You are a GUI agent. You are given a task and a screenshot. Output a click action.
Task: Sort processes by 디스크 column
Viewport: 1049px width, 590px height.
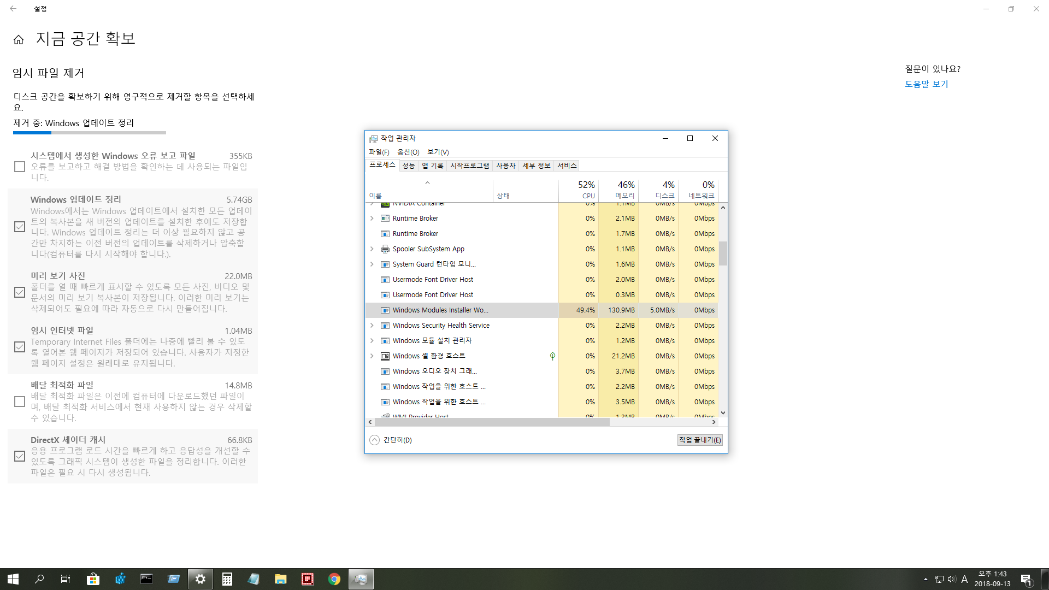(x=658, y=190)
